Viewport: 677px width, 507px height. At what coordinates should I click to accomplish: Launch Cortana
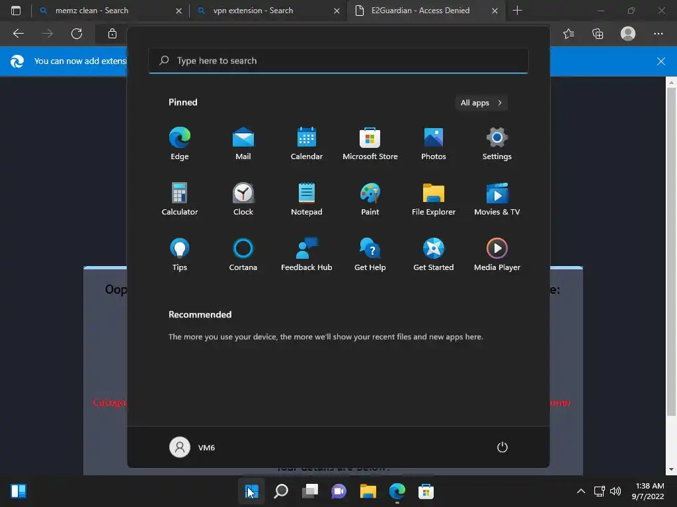tap(243, 254)
